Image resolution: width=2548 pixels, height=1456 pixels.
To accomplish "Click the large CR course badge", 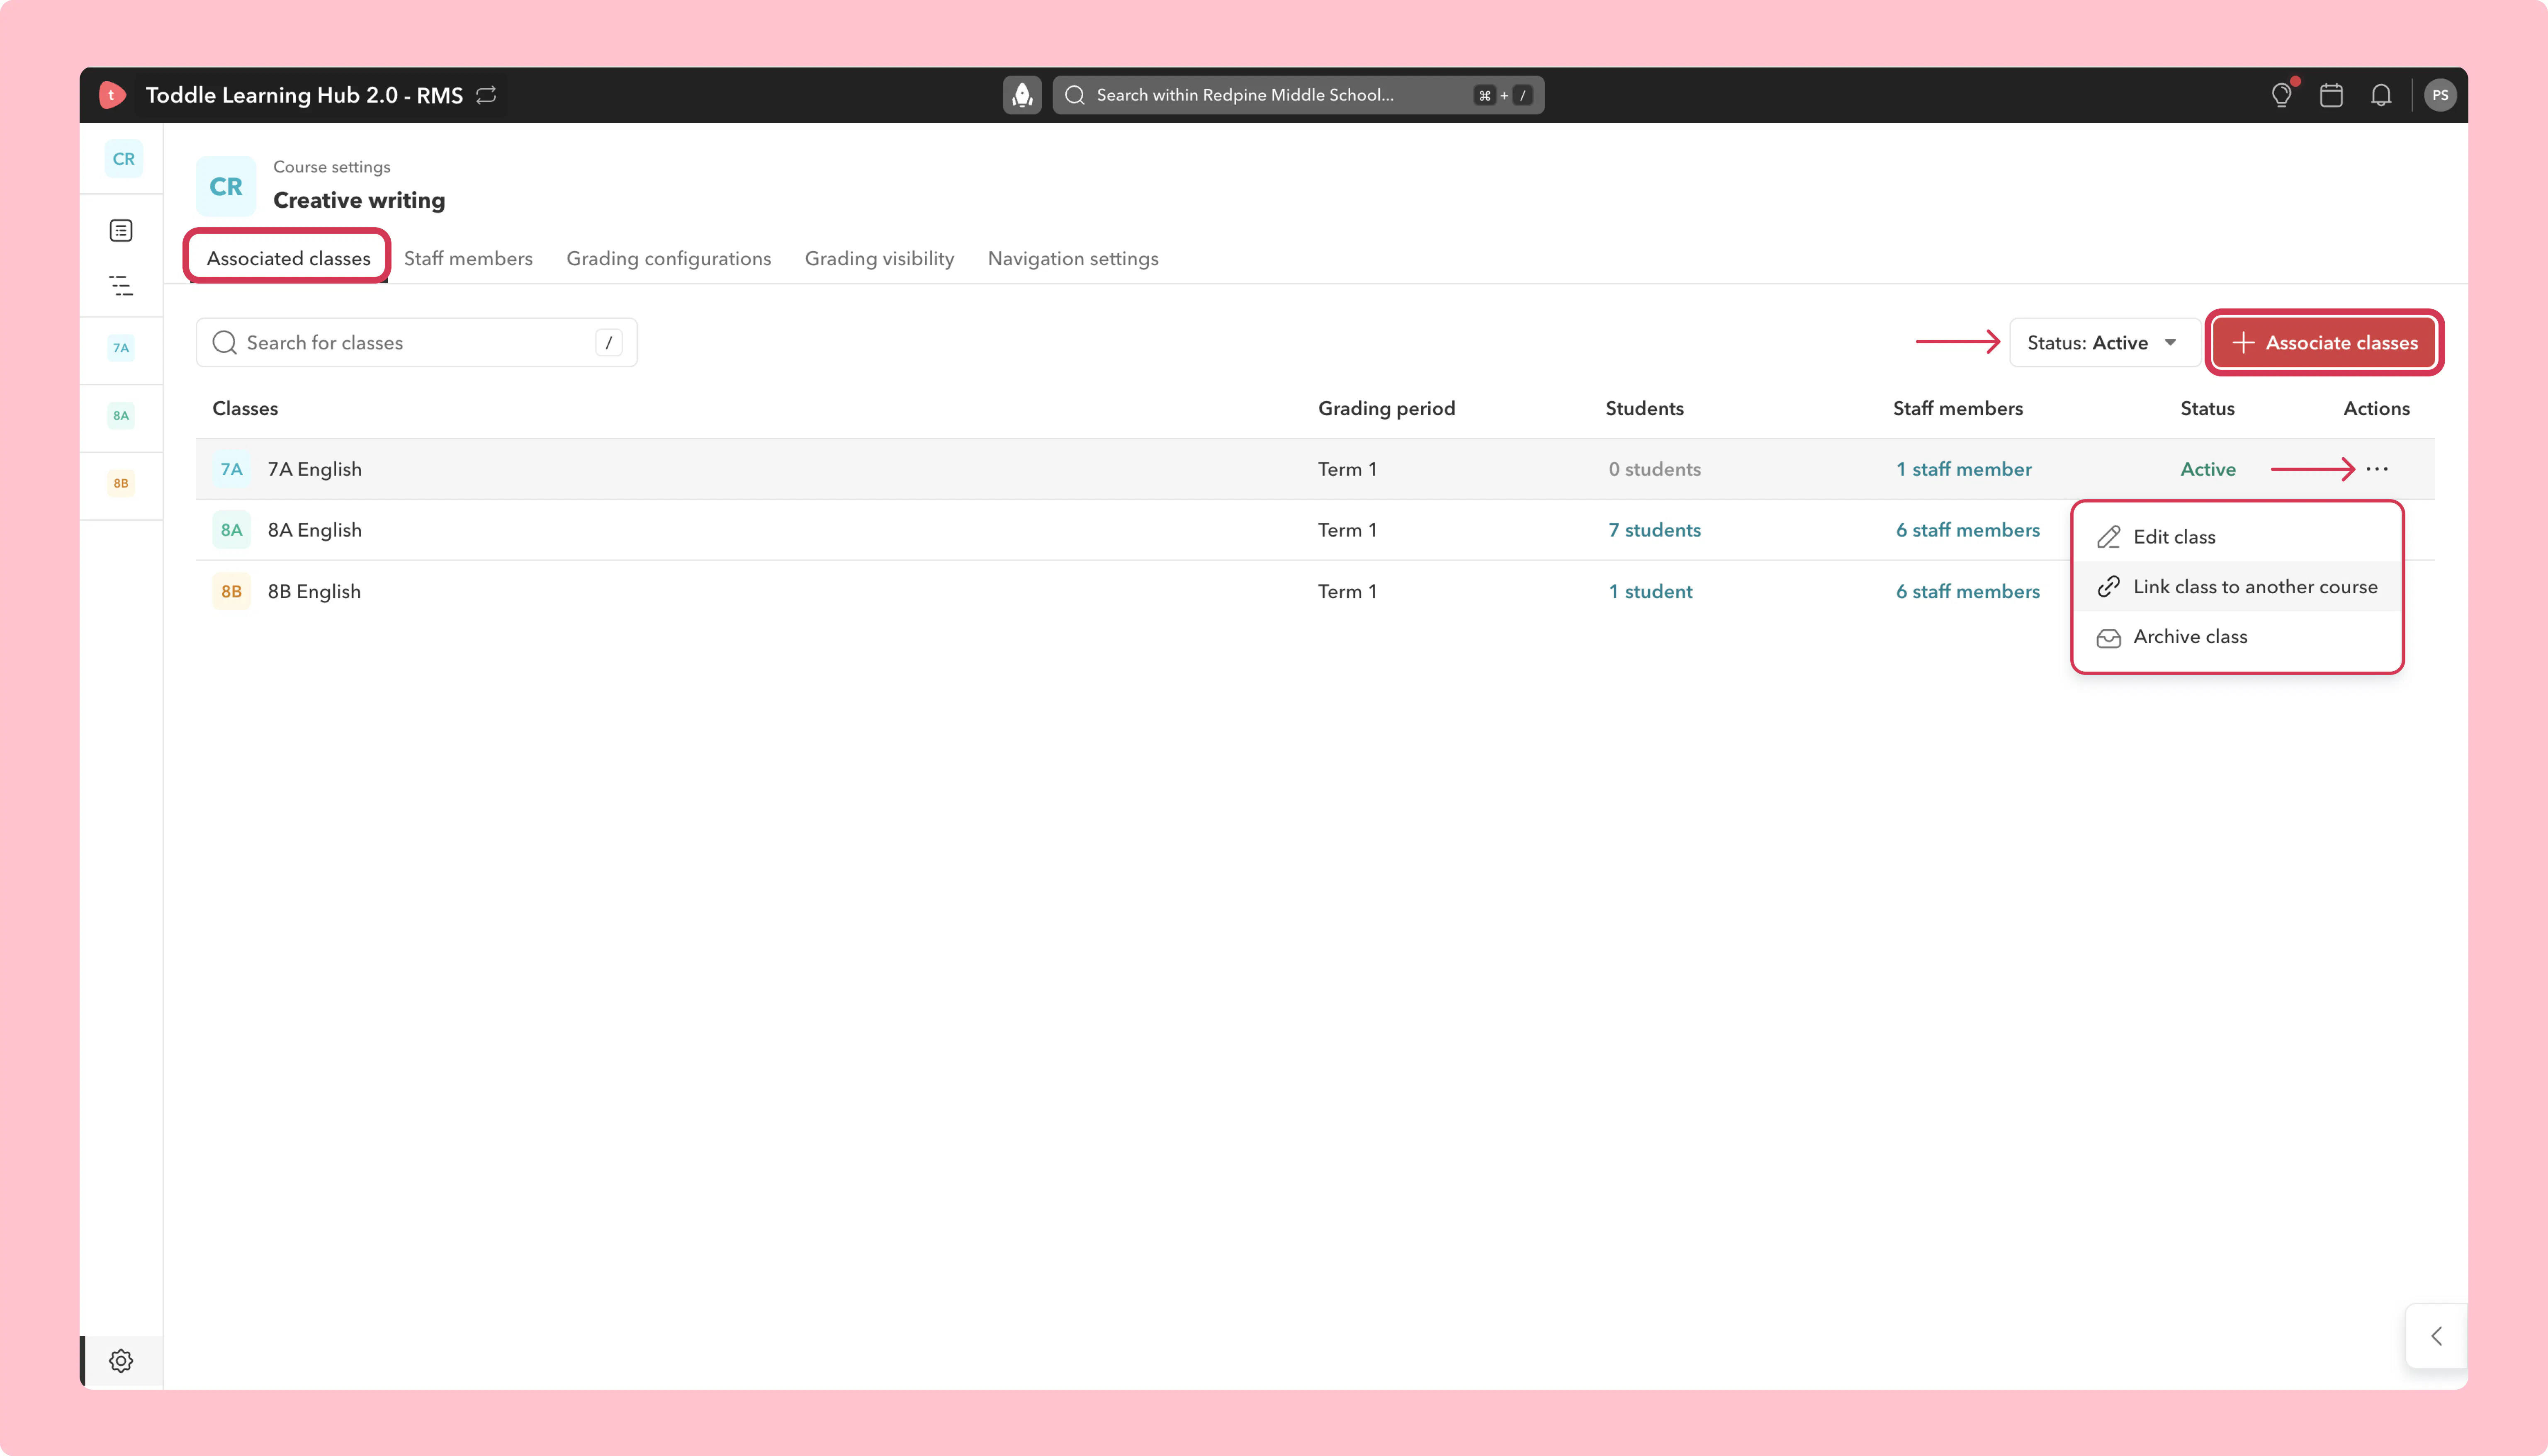I will pyautogui.click(x=226, y=186).
